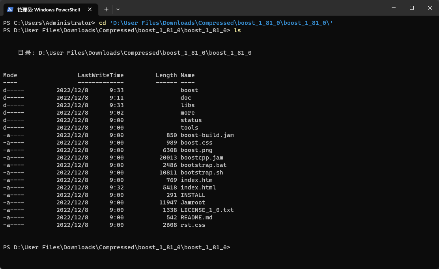Click the bootstrap.bat file name

coord(204,165)
